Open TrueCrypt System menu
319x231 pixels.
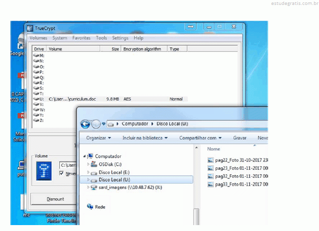pyautogui.click(x=60, y=38)
